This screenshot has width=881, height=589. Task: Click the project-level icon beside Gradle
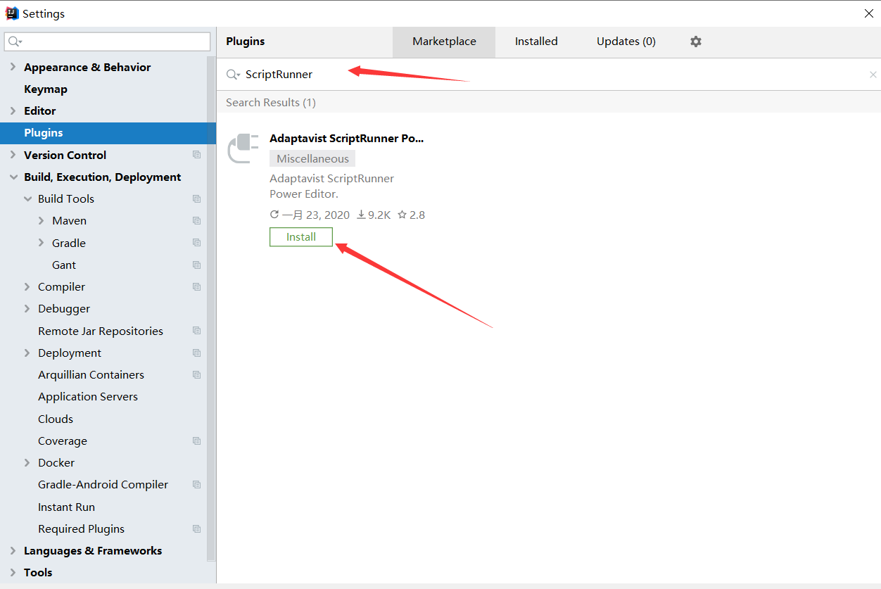pyautogui.click(x=197, y=243)
